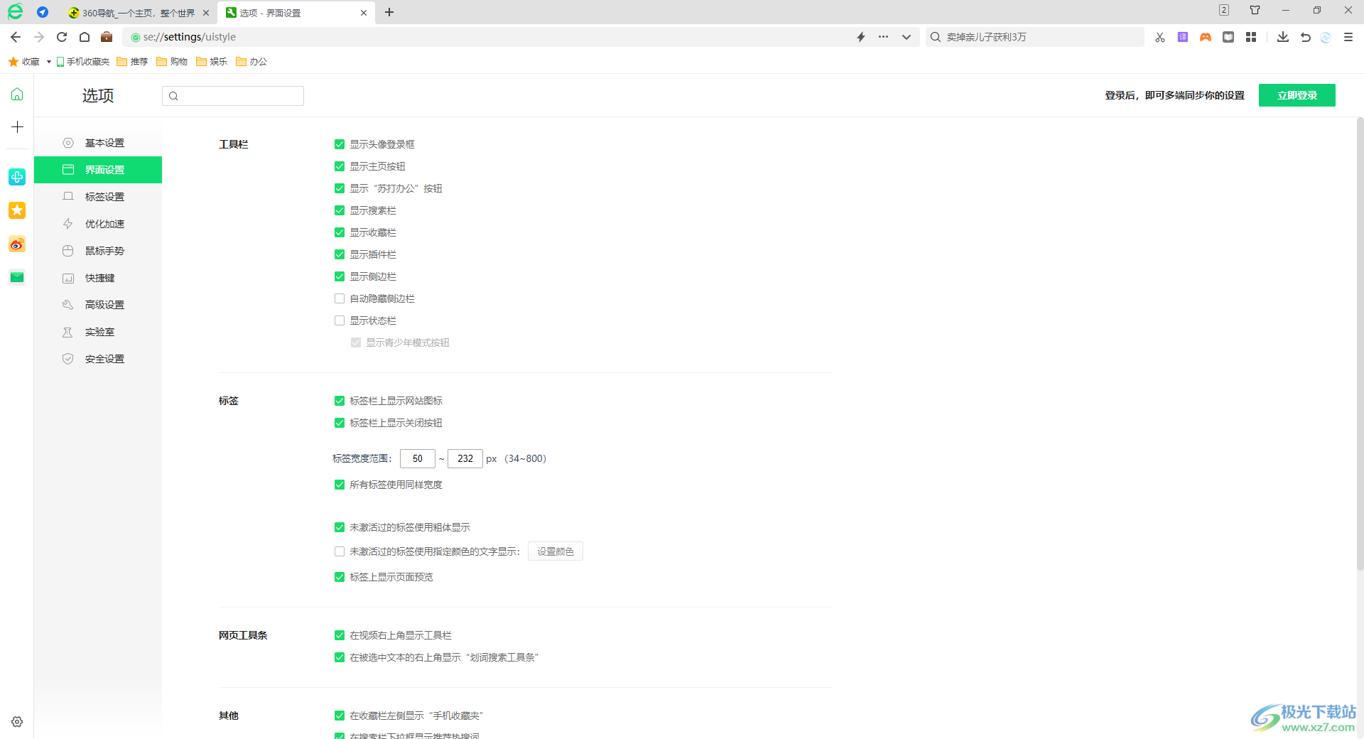Uncheck 显示头像登录框 checkbox

tap(340, 144)
